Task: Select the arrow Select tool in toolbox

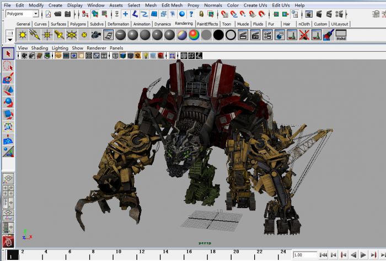Action: 8,53
